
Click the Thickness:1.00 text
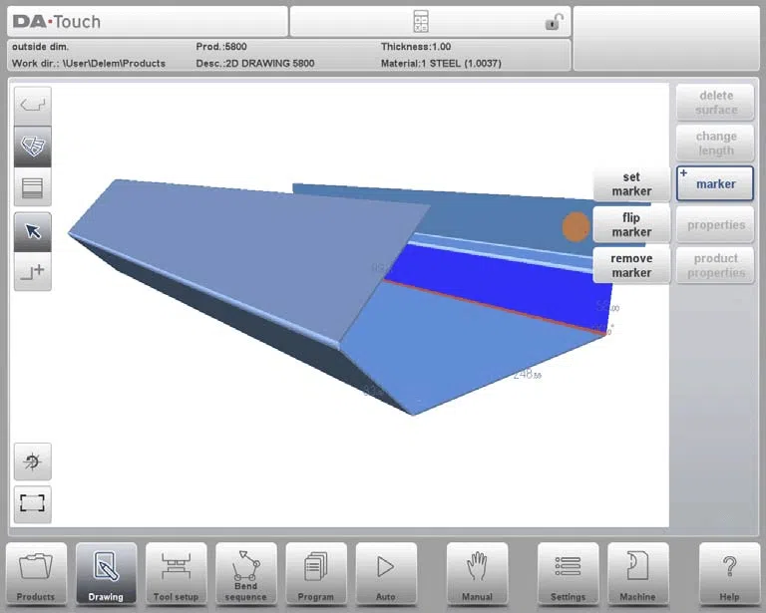click(x=416, y=47)
